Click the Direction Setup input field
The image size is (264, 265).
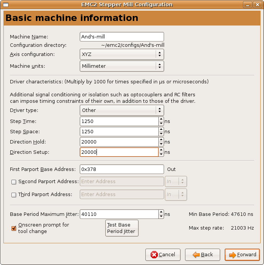tap(119, 152)
